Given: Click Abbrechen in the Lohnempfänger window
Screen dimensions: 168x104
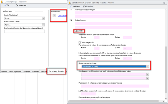Looking at the screenshot, I should 21,5.
